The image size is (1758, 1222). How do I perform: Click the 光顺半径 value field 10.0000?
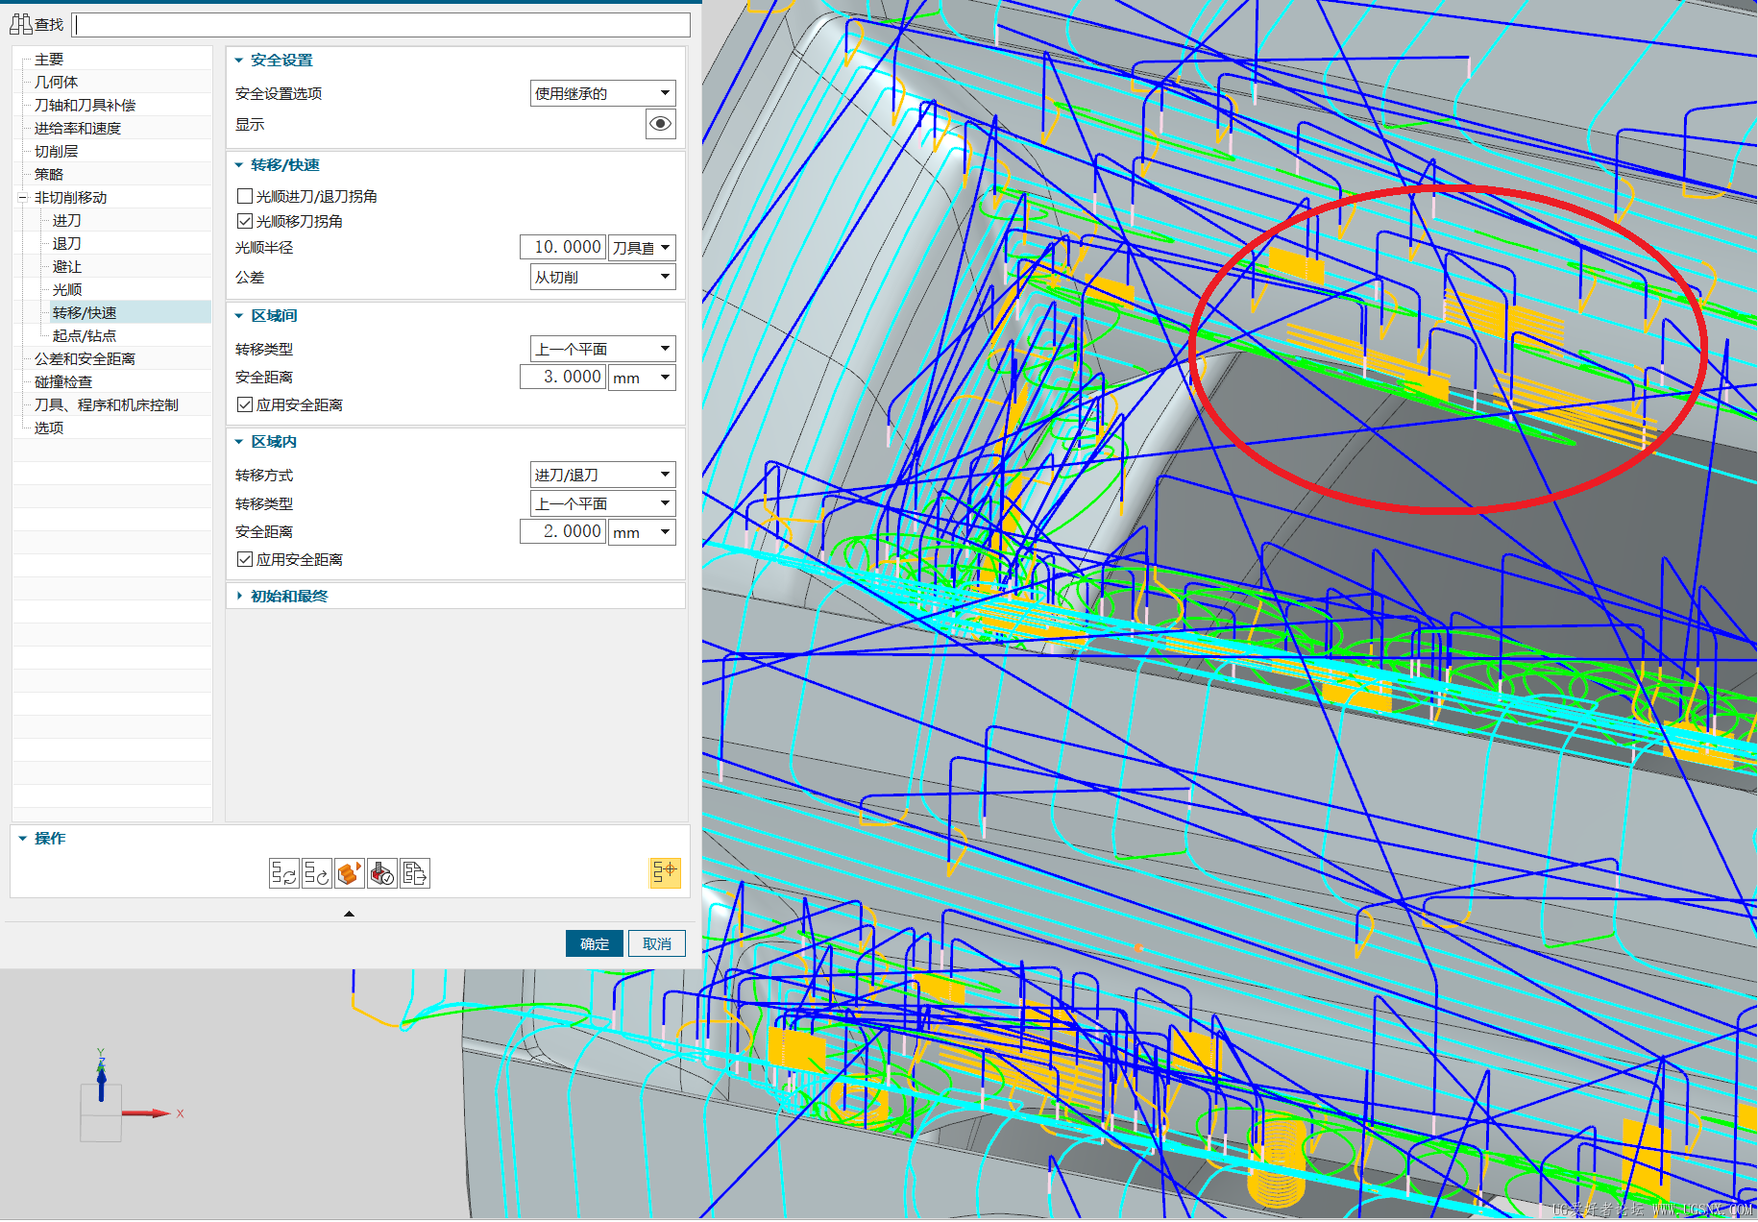[x=563, y=248]
